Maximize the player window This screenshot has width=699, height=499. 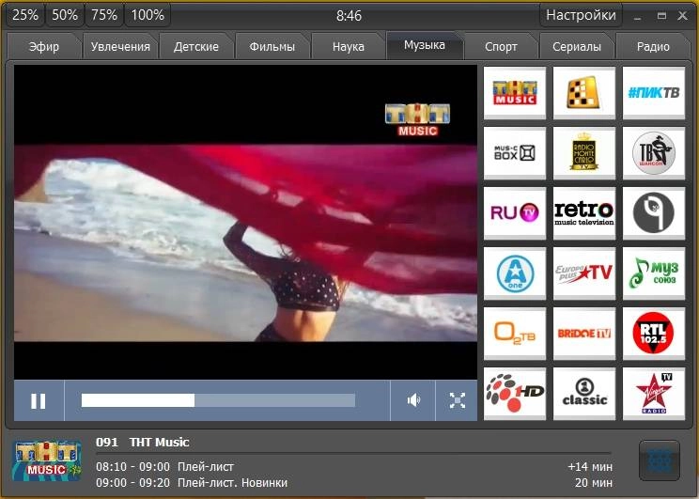661,16
